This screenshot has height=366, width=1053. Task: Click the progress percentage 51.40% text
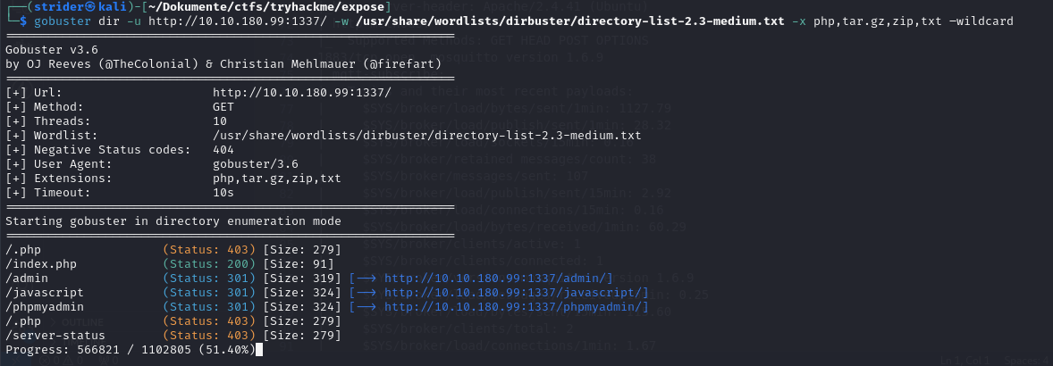(228, 349)
